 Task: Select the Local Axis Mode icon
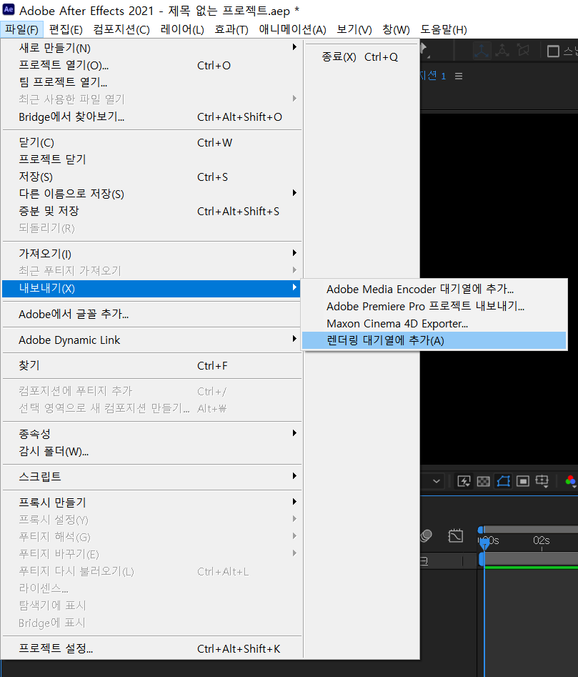tap(482, 51)
